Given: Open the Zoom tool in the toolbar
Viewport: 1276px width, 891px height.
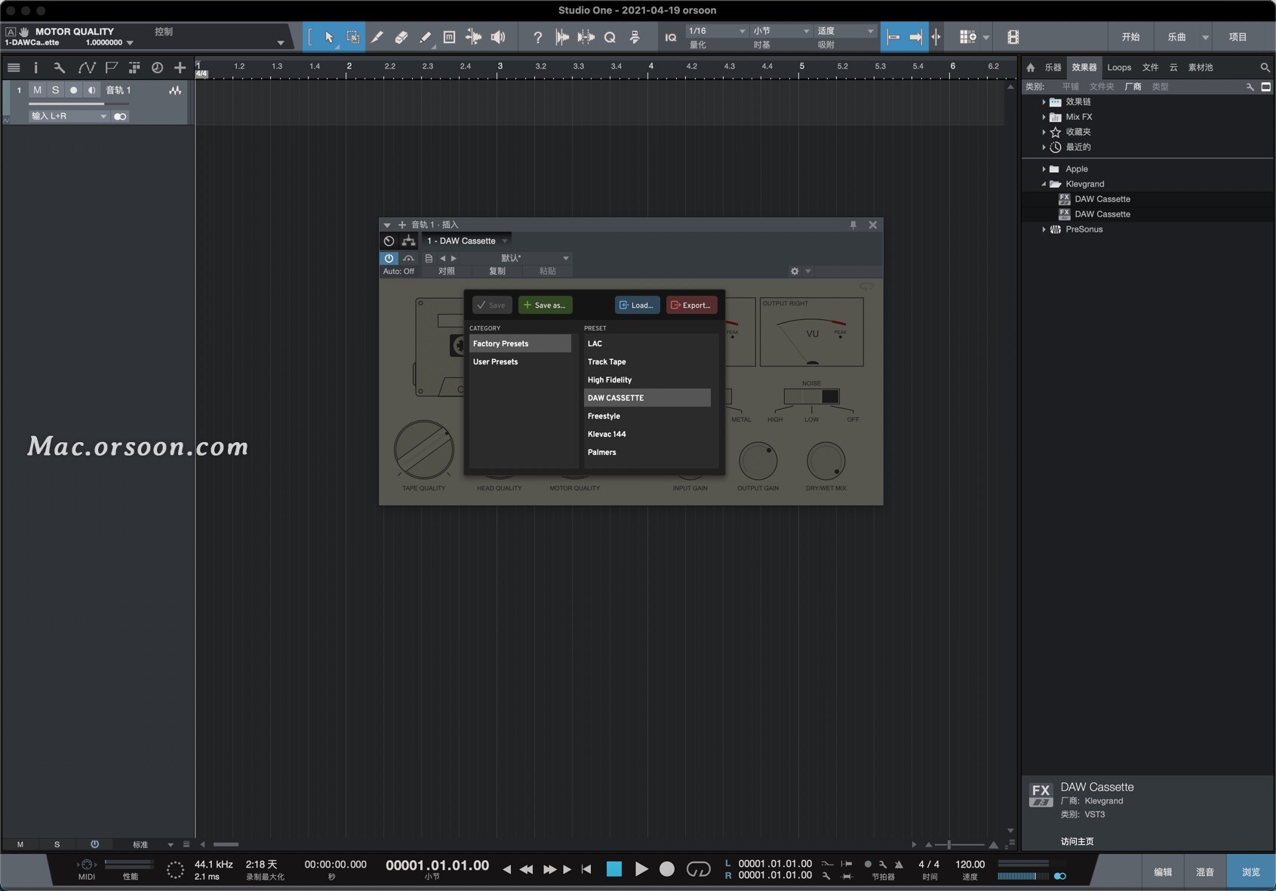Looking at the screenshot, I should click(x=610, y=36).
